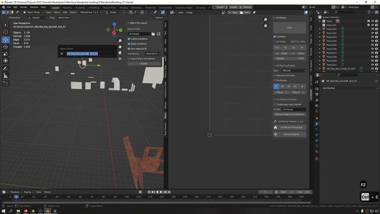Viewport: 380px width, 214px height.
Task: Select the Rotate tool in viewport toolbar
Action: coord(5,46)
